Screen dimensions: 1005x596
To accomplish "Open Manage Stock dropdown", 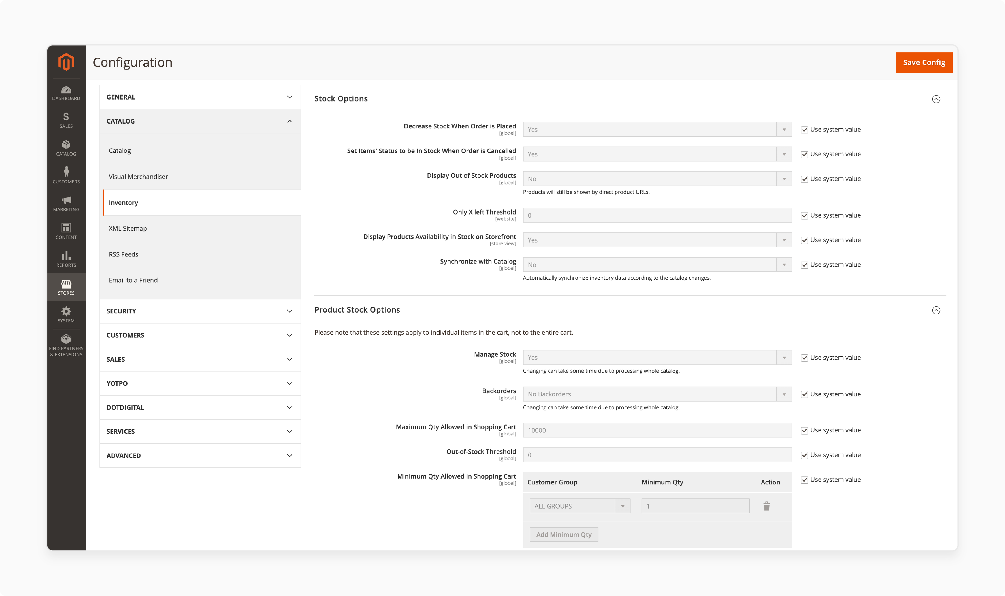I will click(657, 357).
